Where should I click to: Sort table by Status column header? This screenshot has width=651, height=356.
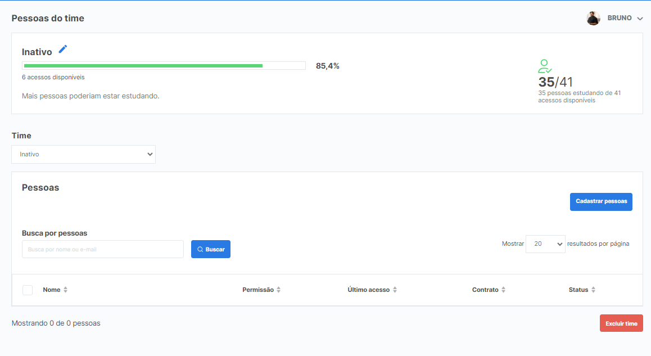pos(578,290)
